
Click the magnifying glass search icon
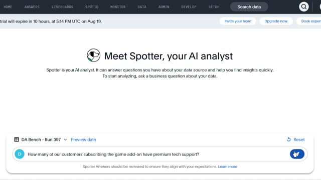click(303, 6)
